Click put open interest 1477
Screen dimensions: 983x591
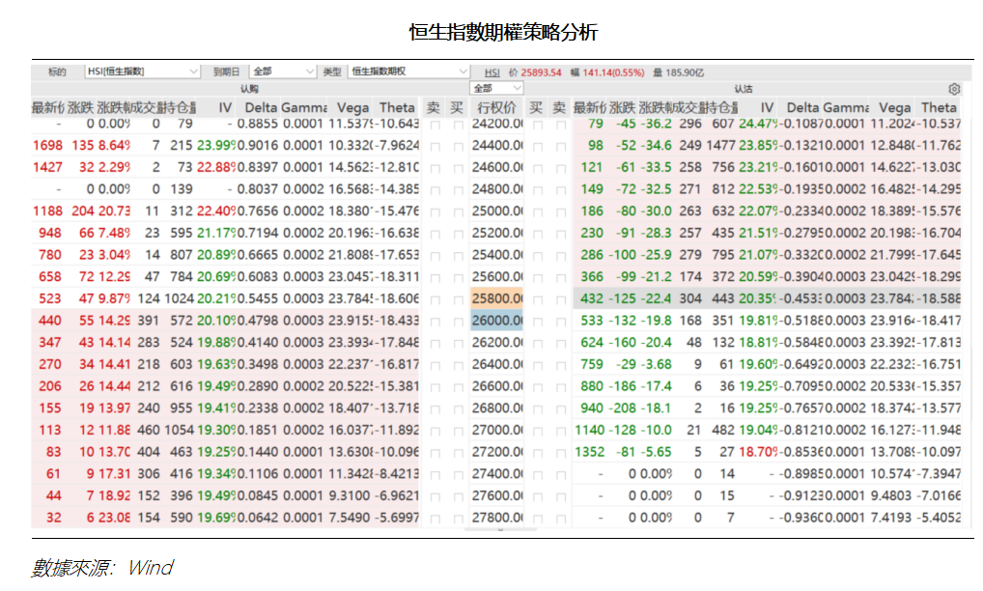point(720,146)
